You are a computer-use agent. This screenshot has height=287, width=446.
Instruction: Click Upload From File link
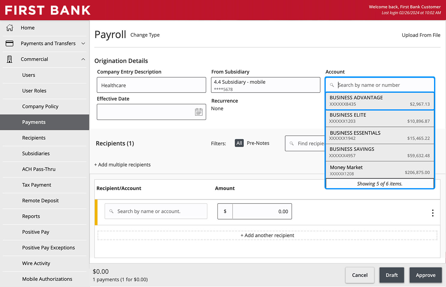(421, 35)
